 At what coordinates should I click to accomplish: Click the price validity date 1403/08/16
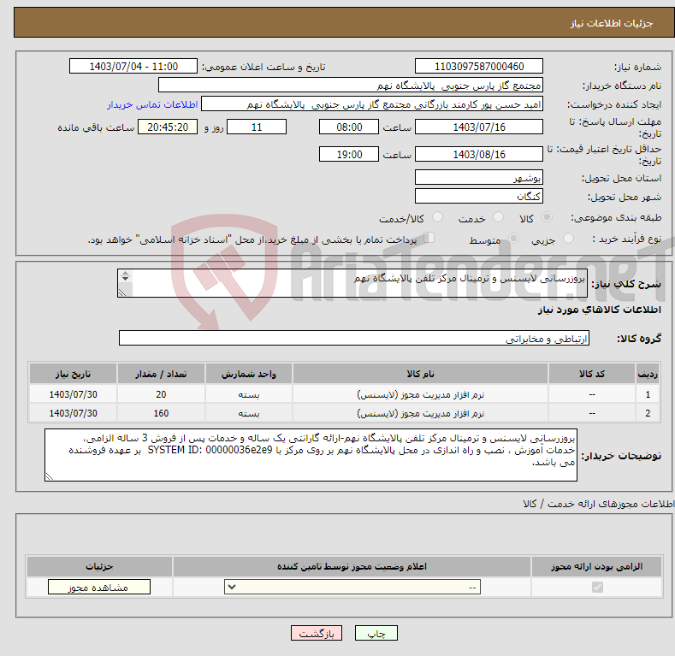[479, 154]
